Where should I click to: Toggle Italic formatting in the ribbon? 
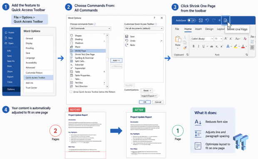[198, 46]
